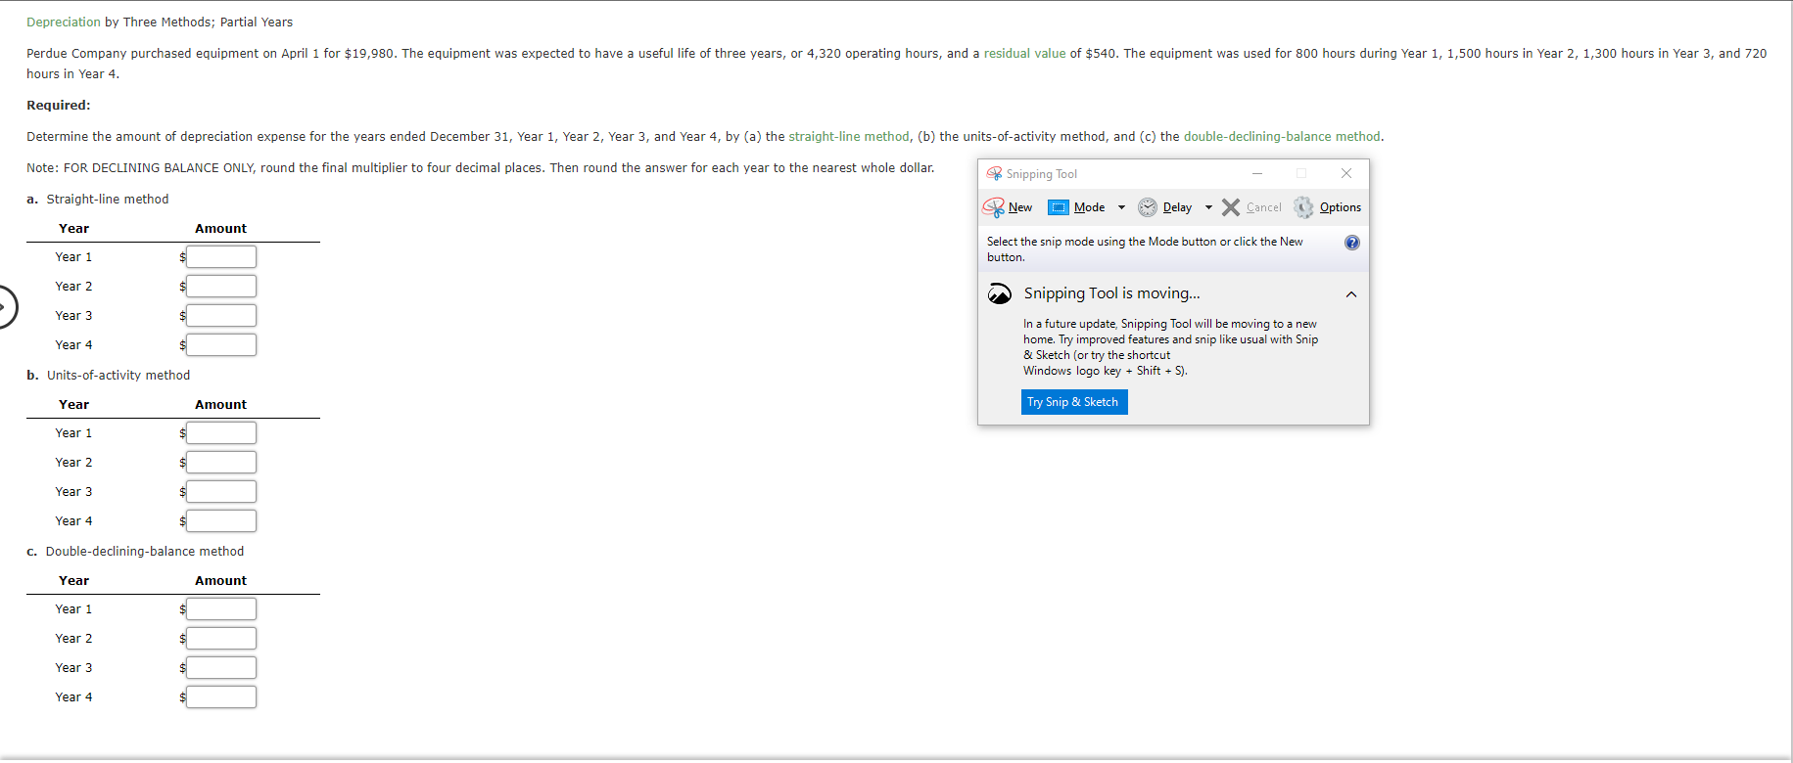Open the Mode rectangle icon in Snipping Tool
This screenshot has width=1793, height=763.
1059,207
